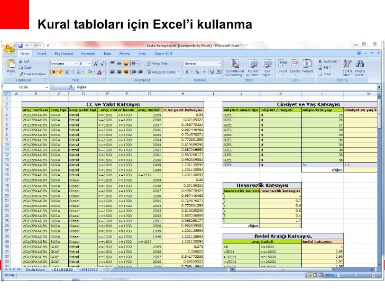Image resolution: width=385 pixels, height=289 pixels.
Task: Click the Delete Cells button
Action: point(295,66)
